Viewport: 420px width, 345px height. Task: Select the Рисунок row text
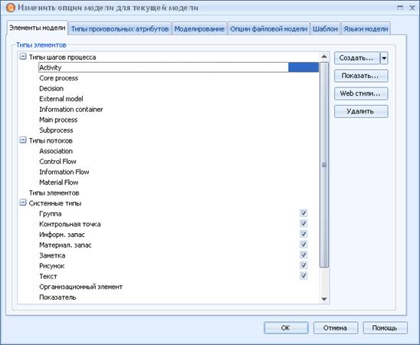pos(51,266)
